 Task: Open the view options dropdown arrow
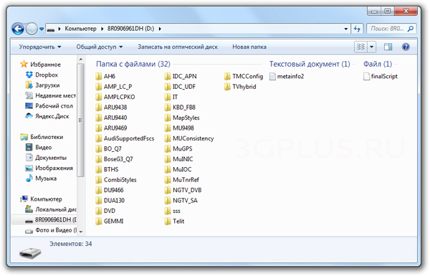[371, 47]
